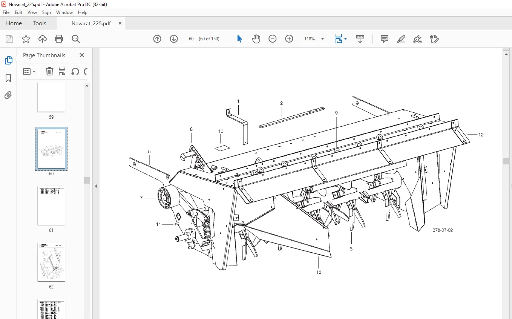Click the current page number field
This screenshot has width=512, height=319.
click(x=191, y=39)
